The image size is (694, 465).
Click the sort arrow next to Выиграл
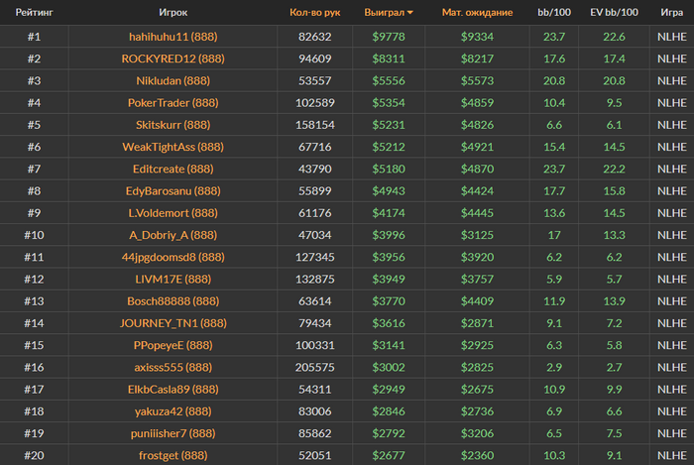(x=410, y=13)
